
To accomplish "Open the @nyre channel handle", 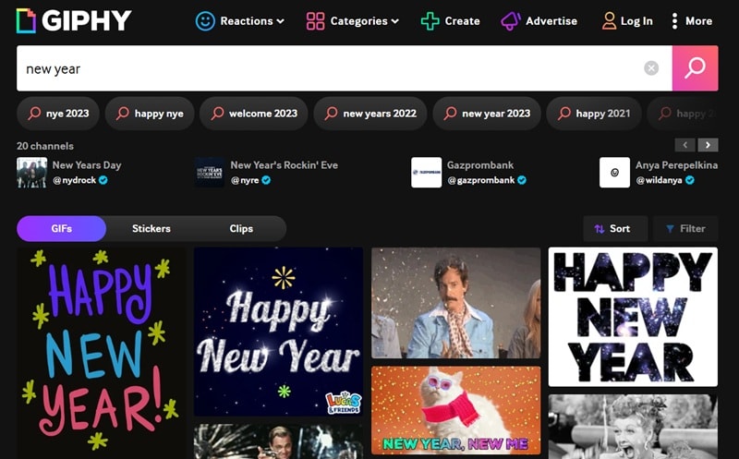I will click(x=245, y=180).
